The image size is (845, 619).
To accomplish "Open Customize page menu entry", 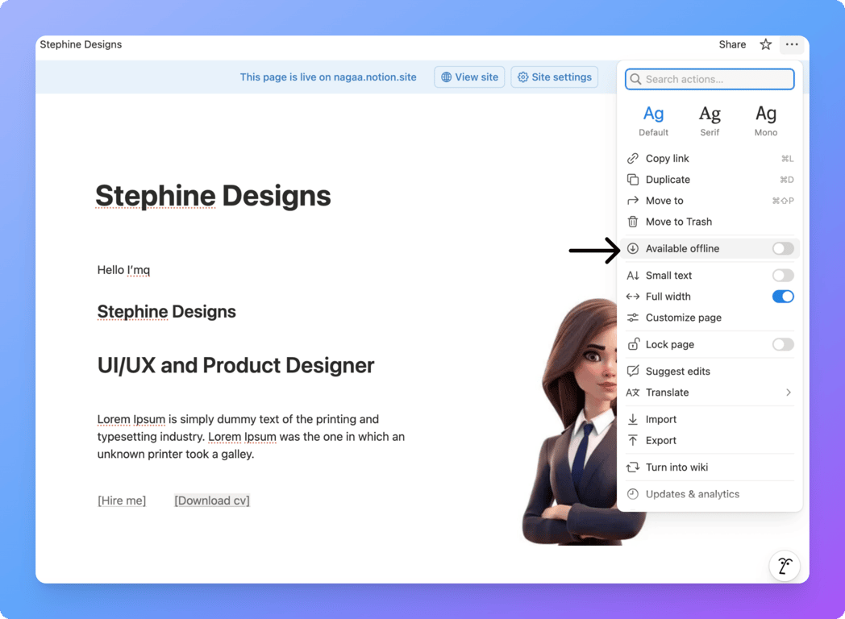I will (710, 318).
